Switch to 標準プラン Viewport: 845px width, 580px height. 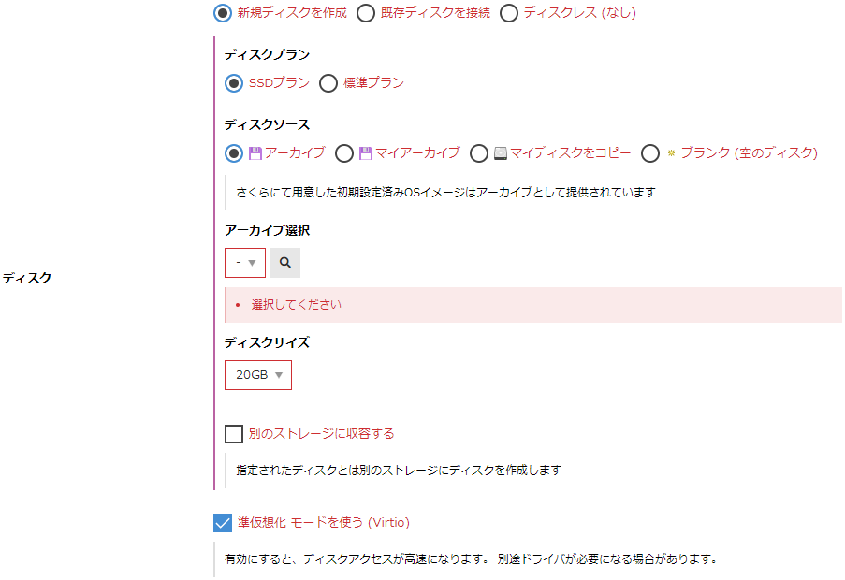[x=328, y=83]
